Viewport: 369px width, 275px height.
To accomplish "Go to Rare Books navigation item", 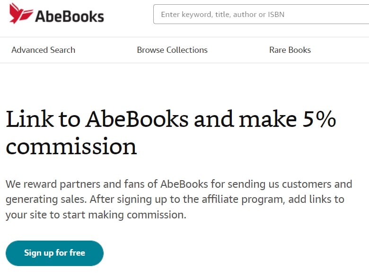I will 290,50.
